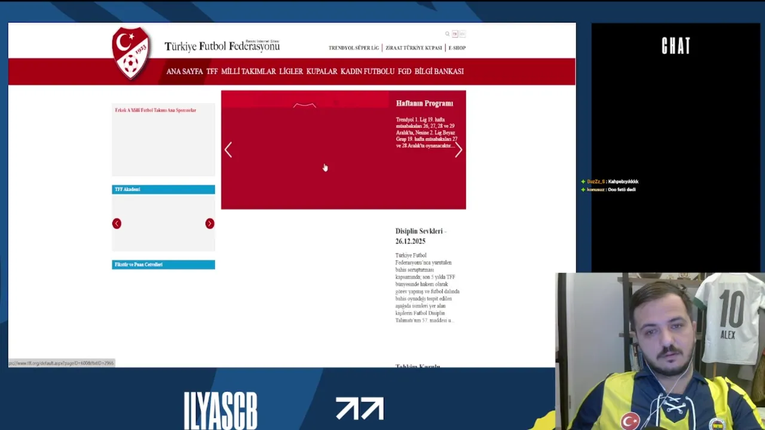Click the Disiplin Sevkleri summary paragraph
The height and width of the screenshot is (430, 765).
click(x=427, y=288)
